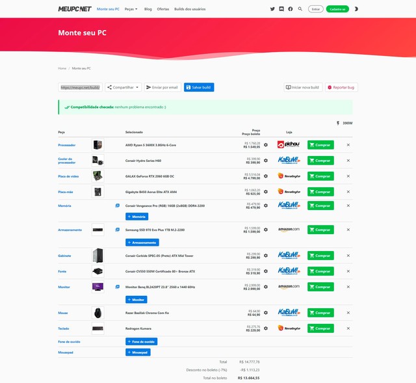Expand the Peças dropdown menu

click(x=131, y=9)
